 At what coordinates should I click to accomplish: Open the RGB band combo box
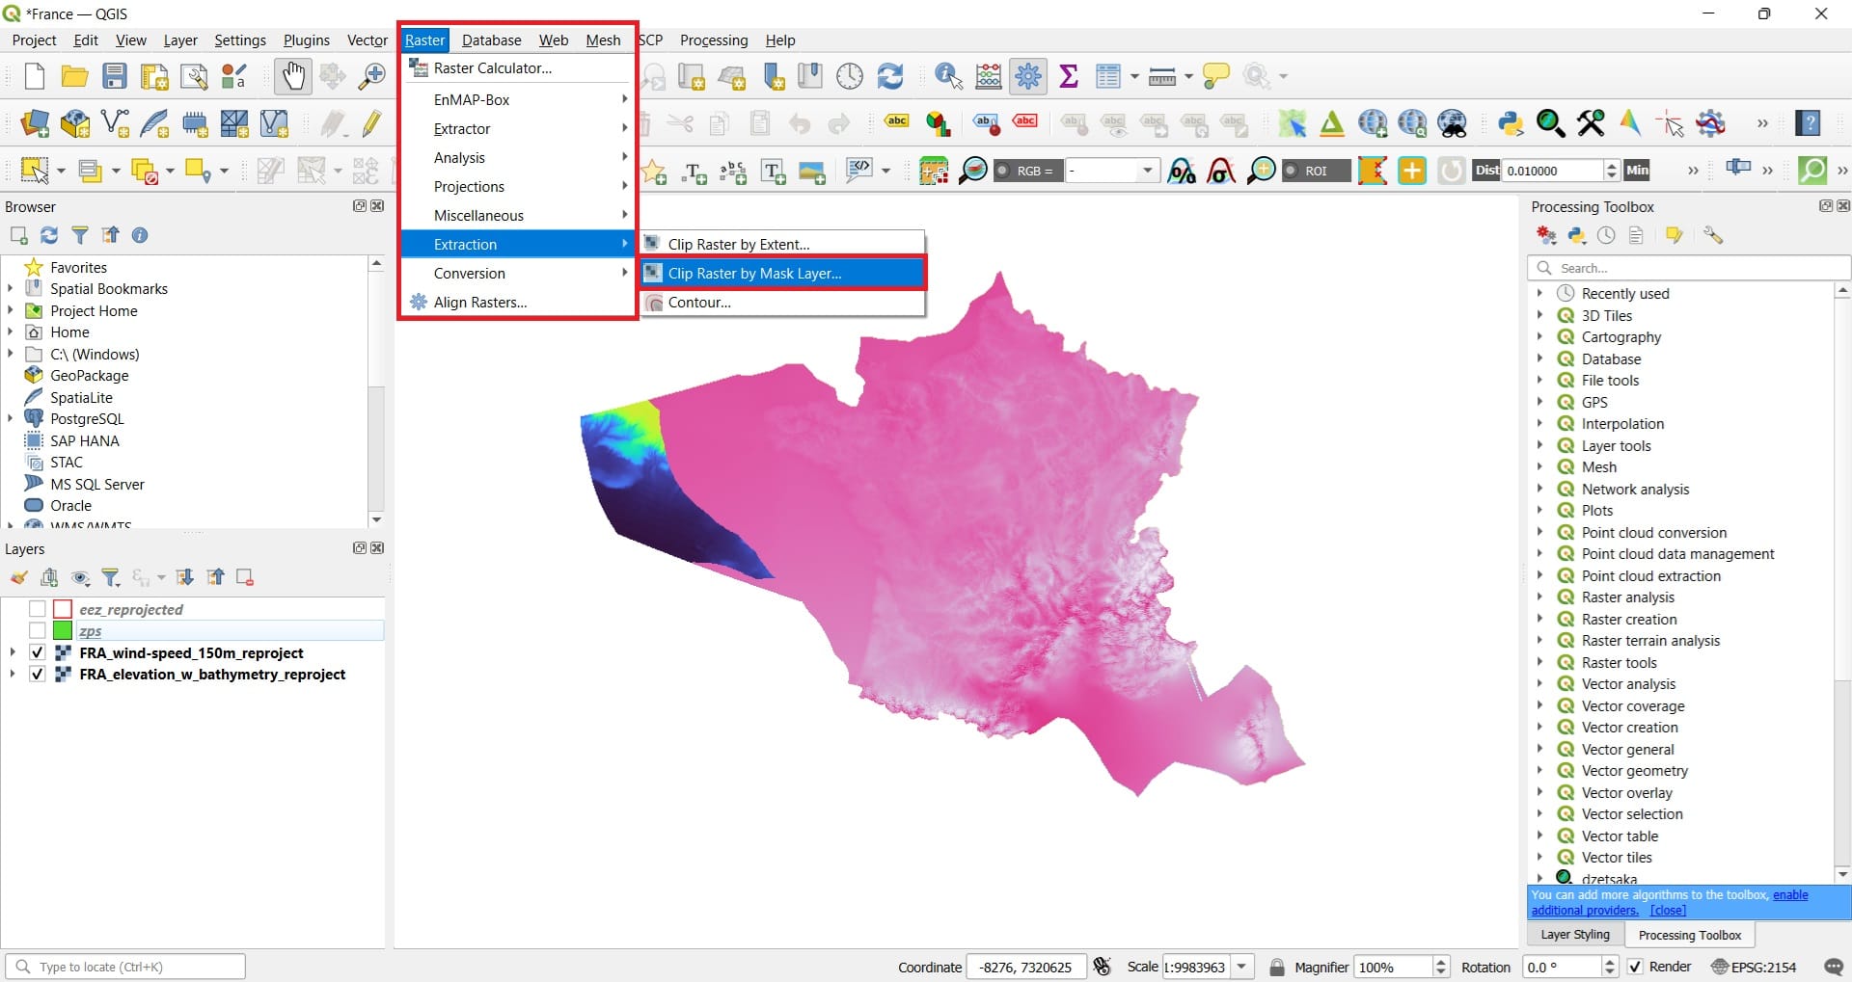pyautogui.click(x=1111, y=171)
